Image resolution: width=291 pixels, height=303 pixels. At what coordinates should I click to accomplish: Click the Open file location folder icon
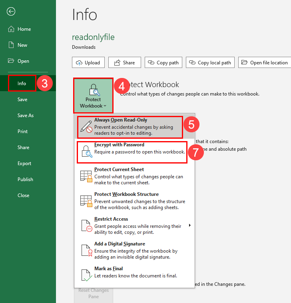[x=245, y=62]
